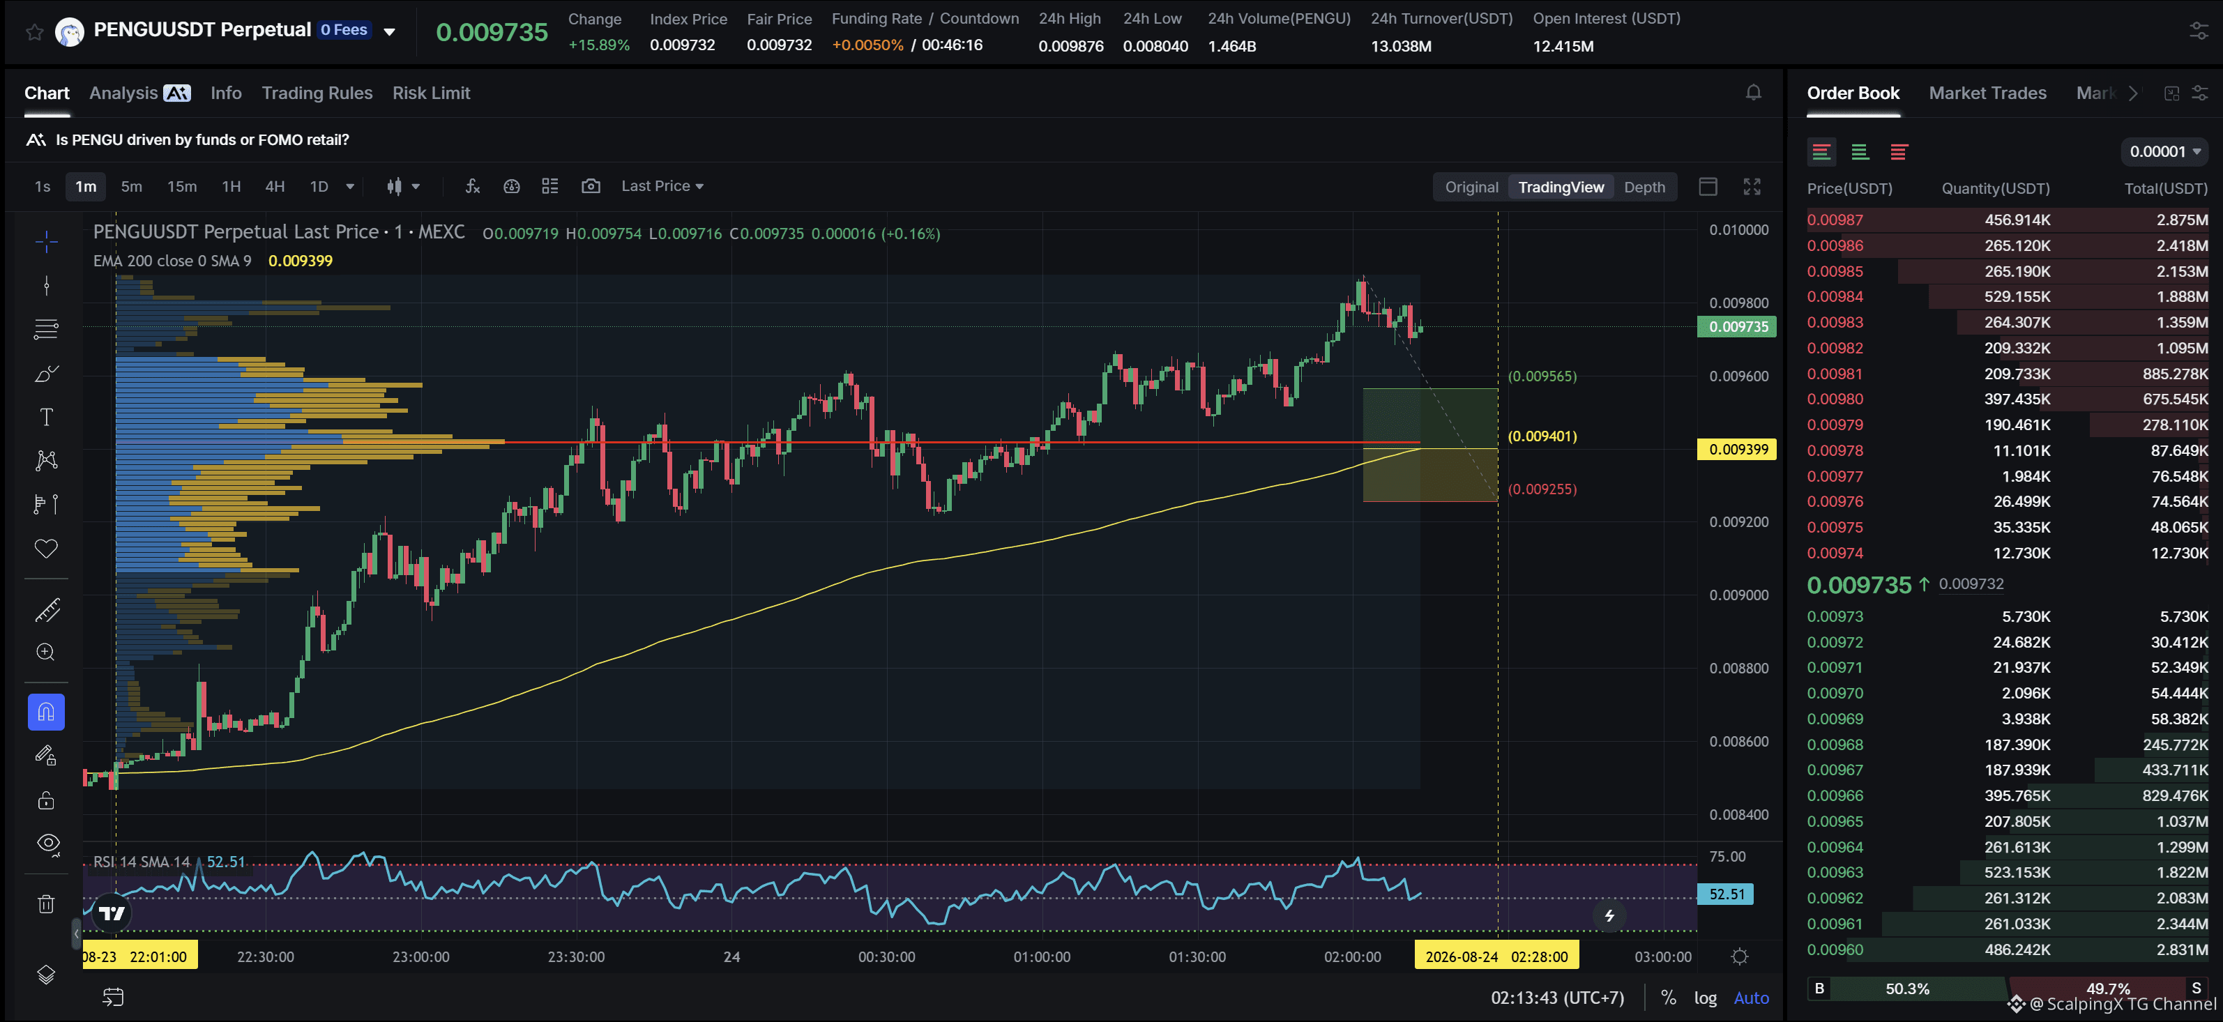Click the ask price row 0.00987
The height and width of the screenshot is (1022, 2223).
[x=2008, y=220]
